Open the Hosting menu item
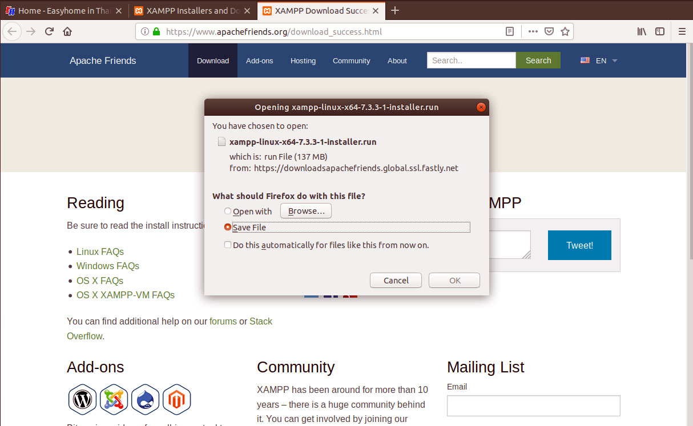Image resolution: width=693 pixels, height=426 pixels. point(303,60)
